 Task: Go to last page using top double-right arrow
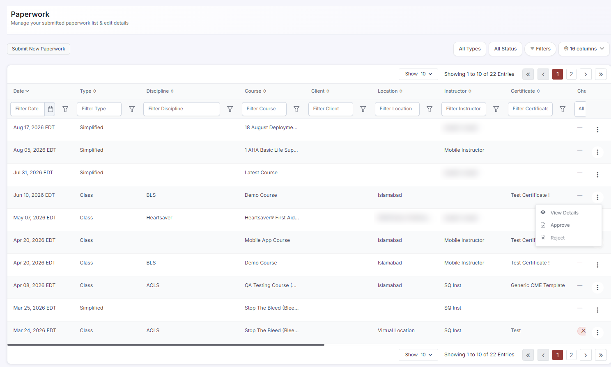tap(601, 74)
